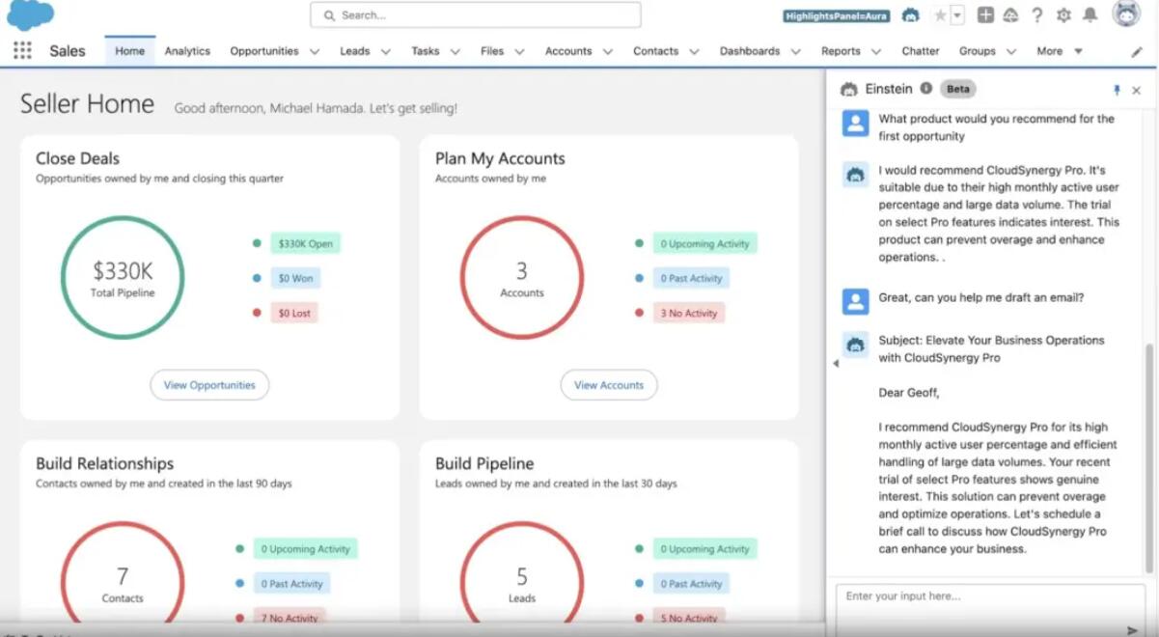Open the Notifications bell
This screenshot has height=637, width=1159.
click(x=1090, y=15)
